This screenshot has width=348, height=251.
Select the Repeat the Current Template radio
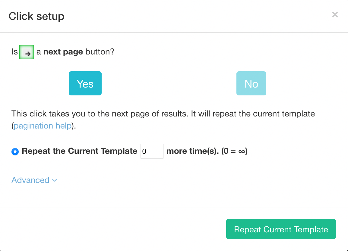click(x=15, y=151)
